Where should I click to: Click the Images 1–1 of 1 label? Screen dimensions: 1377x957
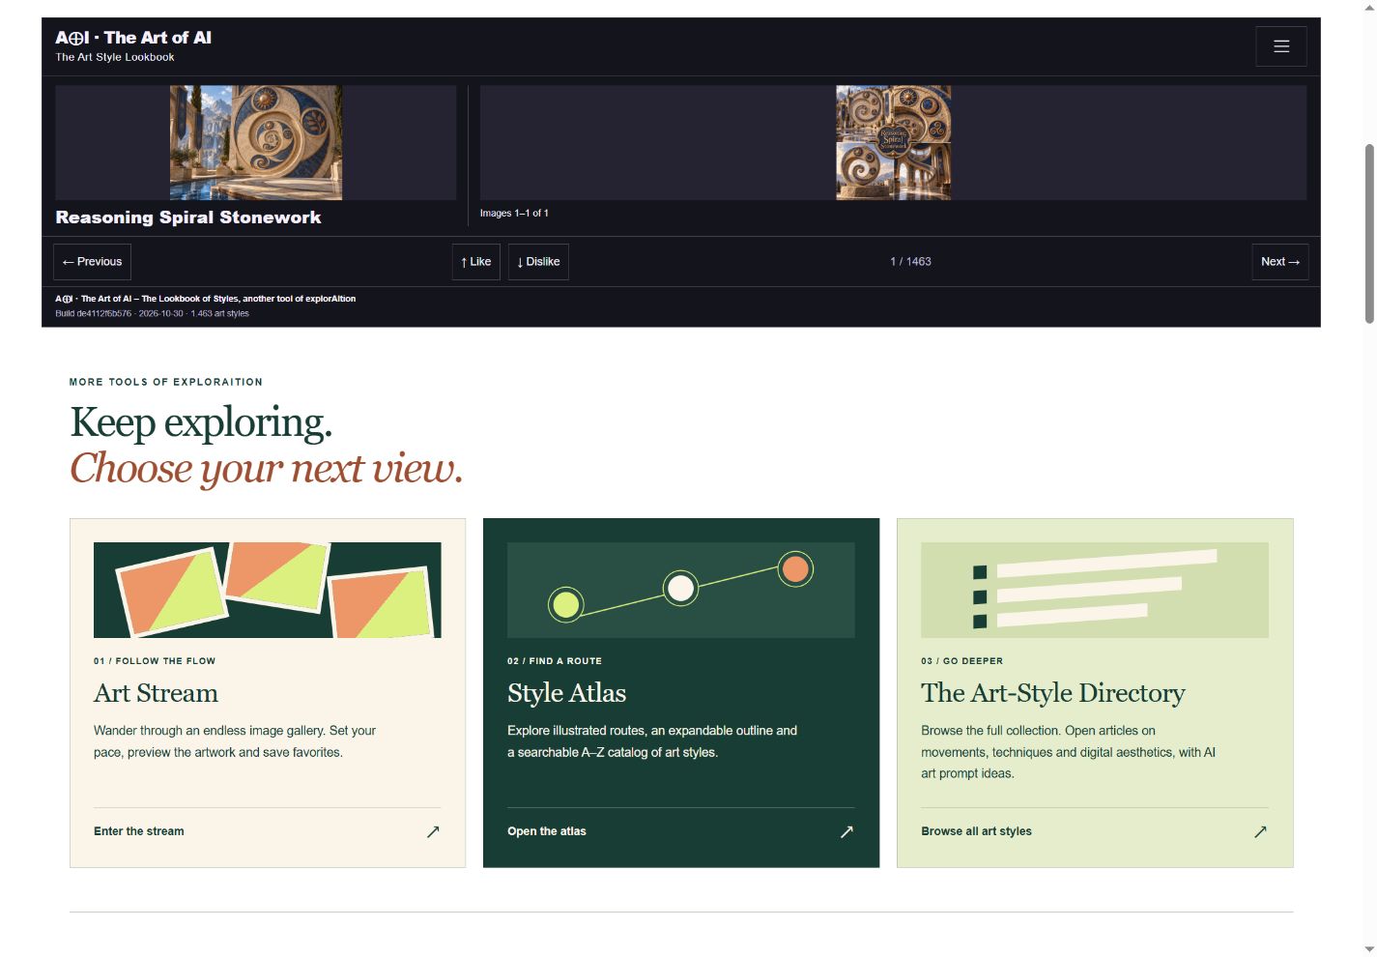click(514, 214)
